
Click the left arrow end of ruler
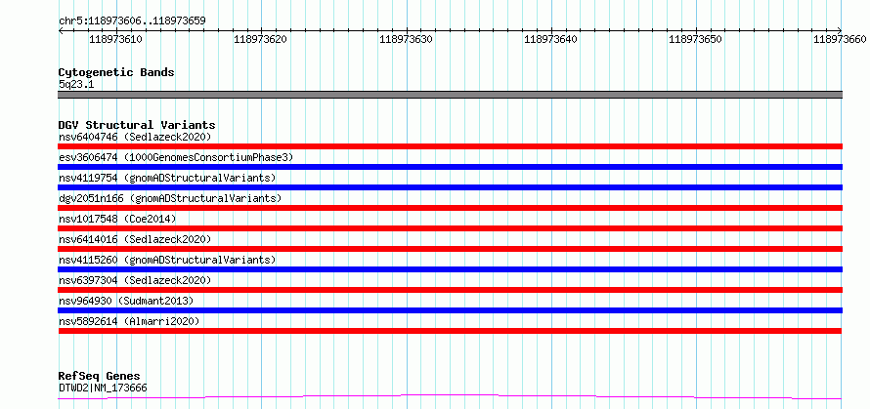coord(61,31)
